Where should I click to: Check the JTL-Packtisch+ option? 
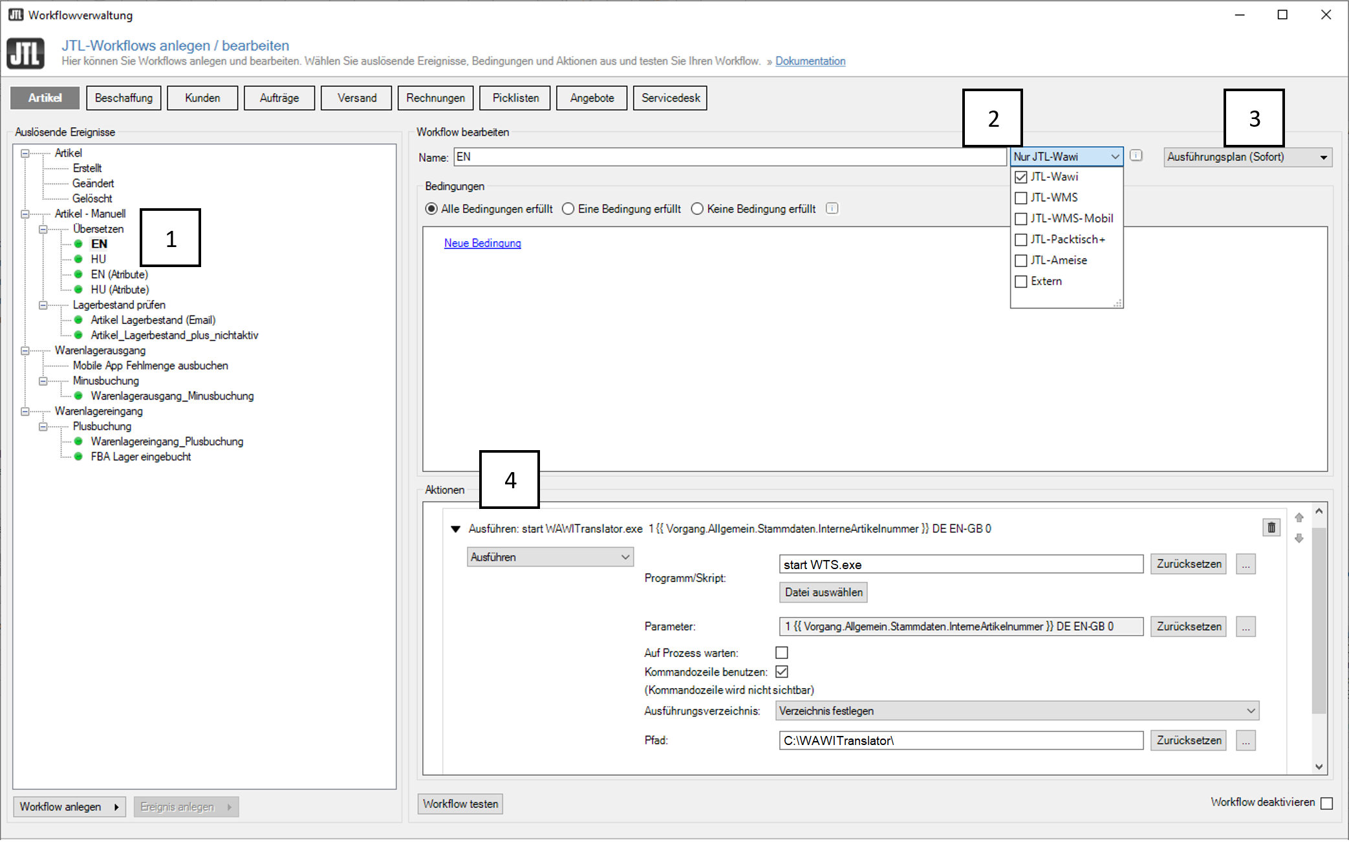click(x=1021, y=240)
